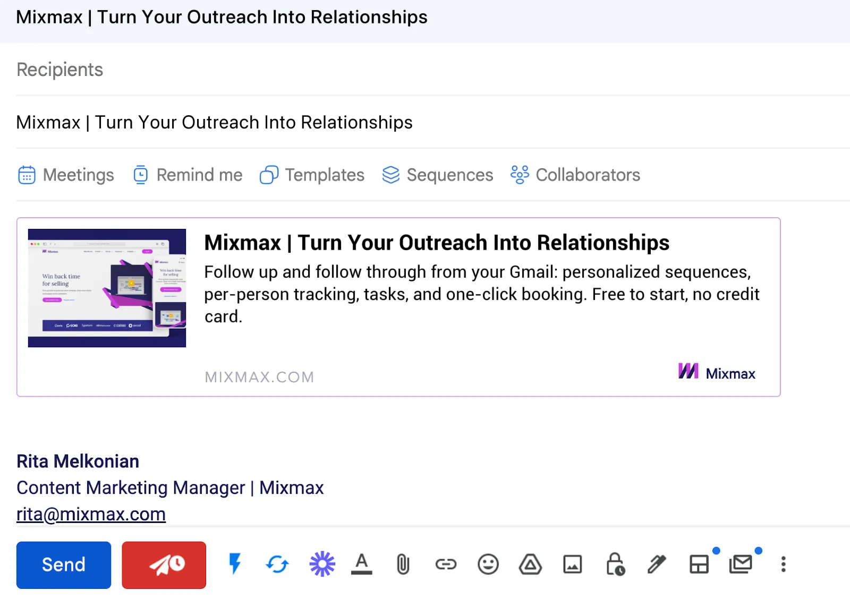
Task: Click the Meetings calendar icon
Action: click(27, 175)
